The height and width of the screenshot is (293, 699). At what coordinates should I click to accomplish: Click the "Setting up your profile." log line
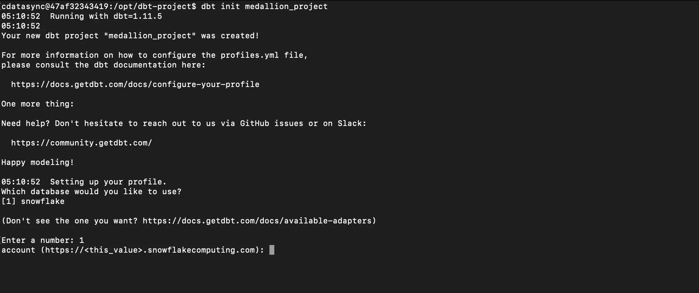108,182
